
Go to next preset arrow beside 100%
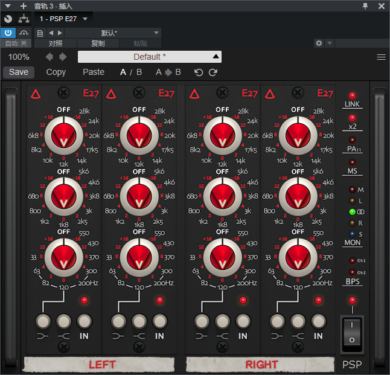click(x=63, y=57)
